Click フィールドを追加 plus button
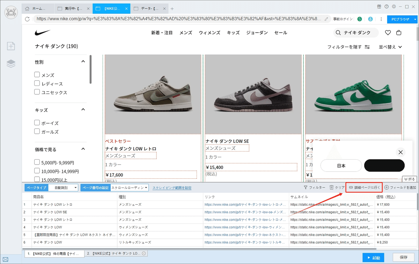Viewport: 419px width, 264px height. pos(400,188)
